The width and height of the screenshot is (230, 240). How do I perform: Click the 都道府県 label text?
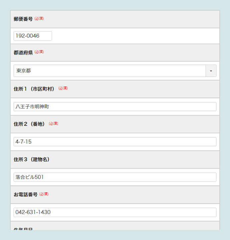click(23, 53)
